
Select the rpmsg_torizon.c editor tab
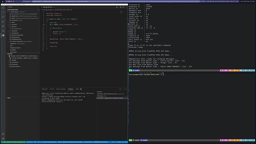tap(47, 7)
